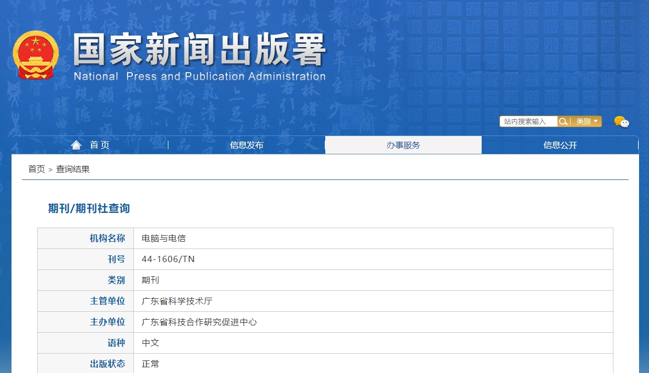Click the 正常 publication status value

click(x=150, y=364)
